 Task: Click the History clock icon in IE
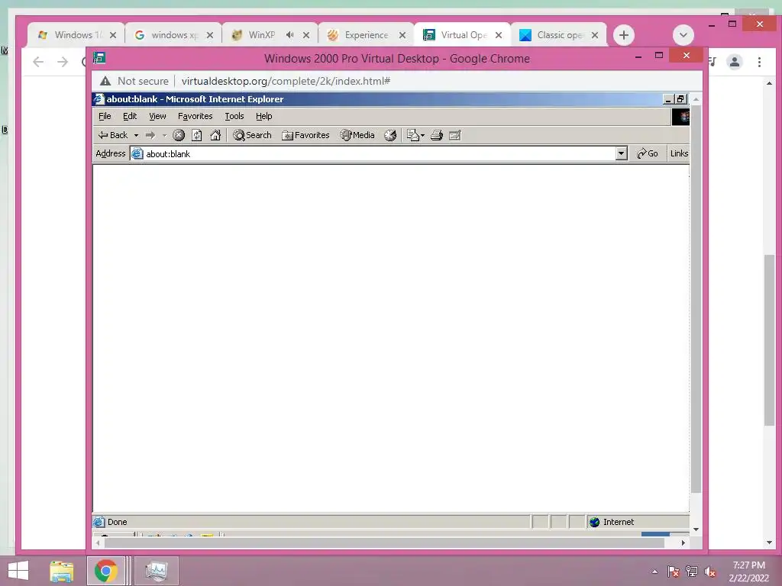click(390, 135)
